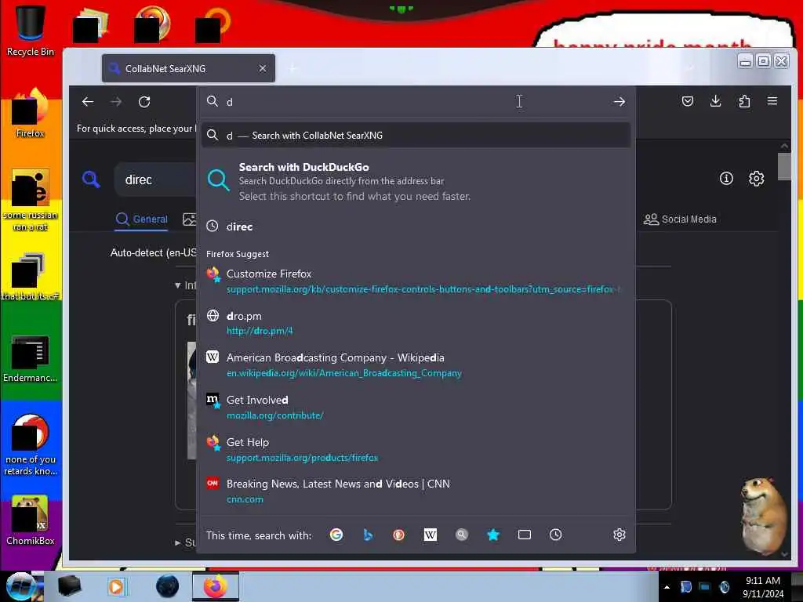Open media player taskbar icon
Screen dimensions: 803x602
(116, 586)
